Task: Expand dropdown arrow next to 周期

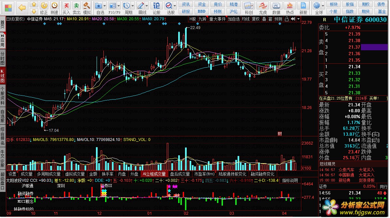Action: [133, 6]
